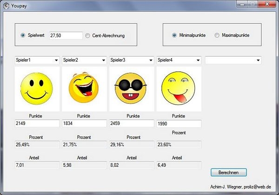Image resolution: width=279 pixels, height=195 pixels.
Task: Click the classic smiley face image for Spieler1
Action: [x=37, y=88]
